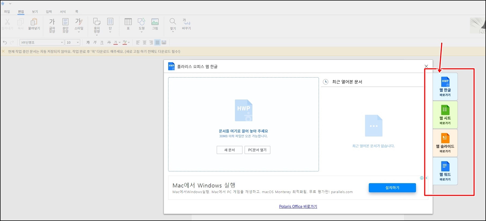Switch to the 입력 tab

click(49, 12)
